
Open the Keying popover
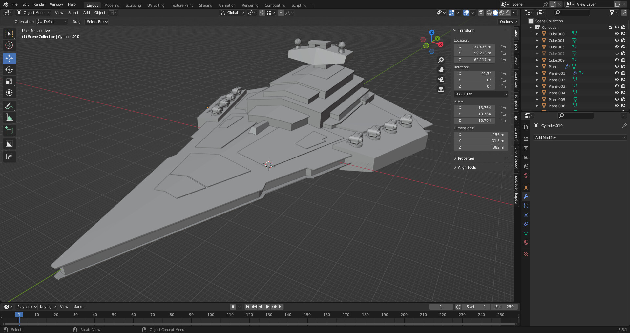point(48,307)
